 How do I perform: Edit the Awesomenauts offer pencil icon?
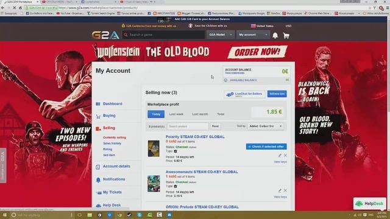280,190
